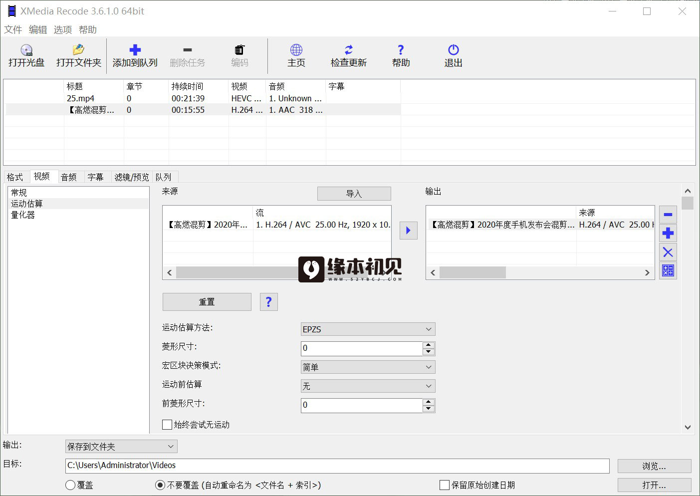700x496 pixels.
Task: Click the 帮助 question mark toolbar icon
Action: tap(401, 50)
